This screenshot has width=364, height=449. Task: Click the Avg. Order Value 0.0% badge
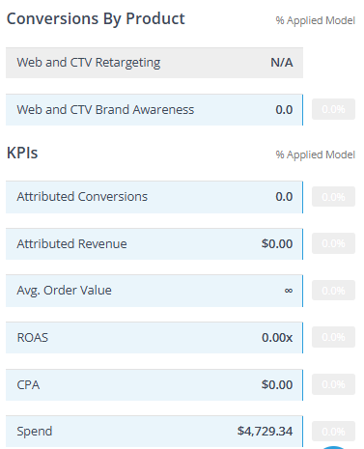coord(333,291)
